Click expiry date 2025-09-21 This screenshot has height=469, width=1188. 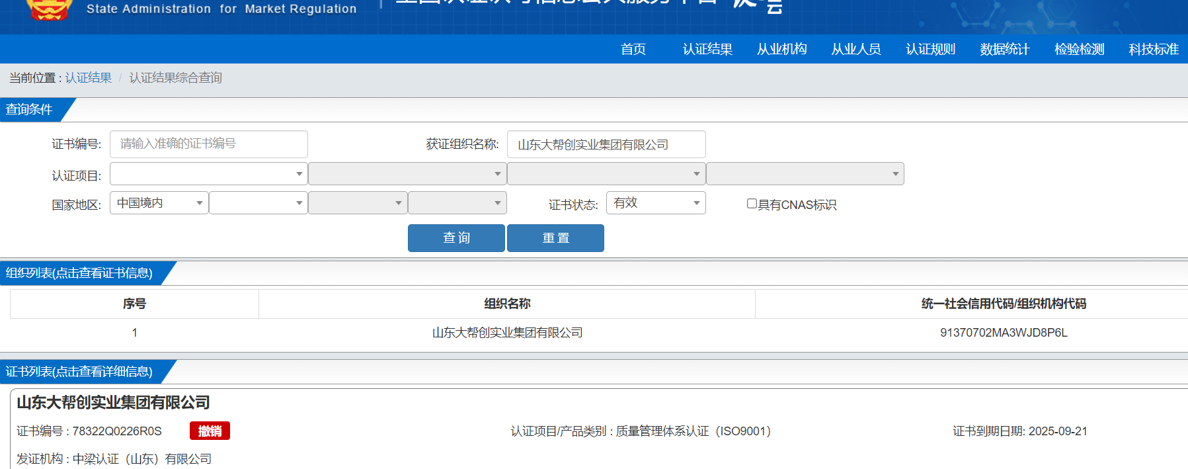1058,431
